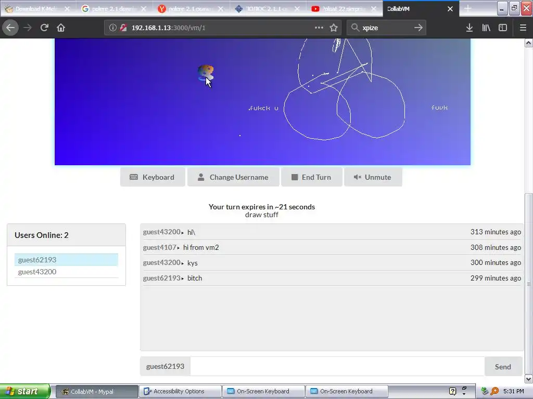The width and height of the screenshot is (533, 399).
Task: Close the Download K-Mel tab
Action: pos(67,9)
